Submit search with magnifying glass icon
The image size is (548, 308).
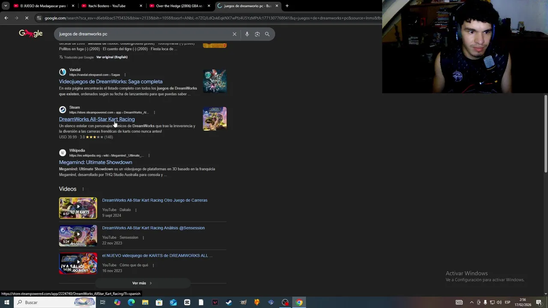click(267, 34)
